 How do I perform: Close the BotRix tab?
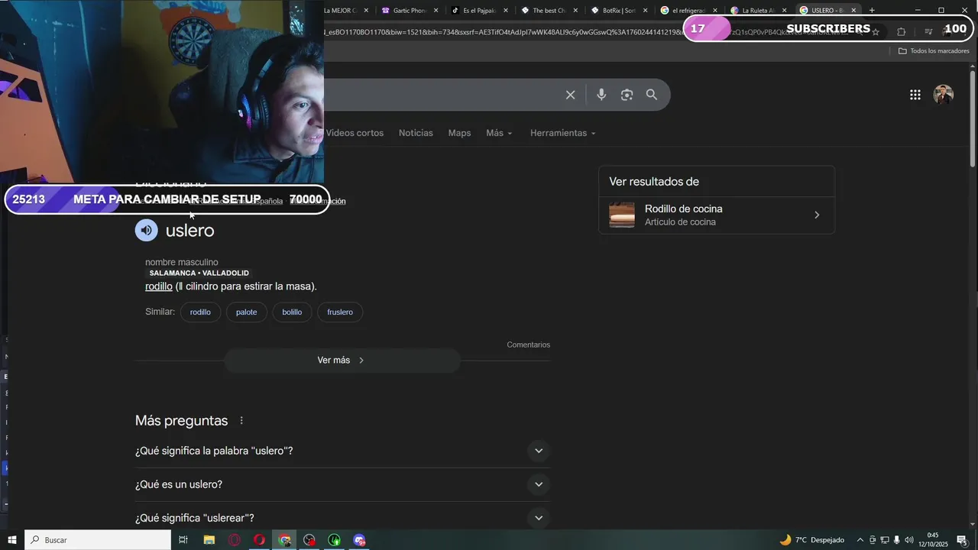(645, 10)
